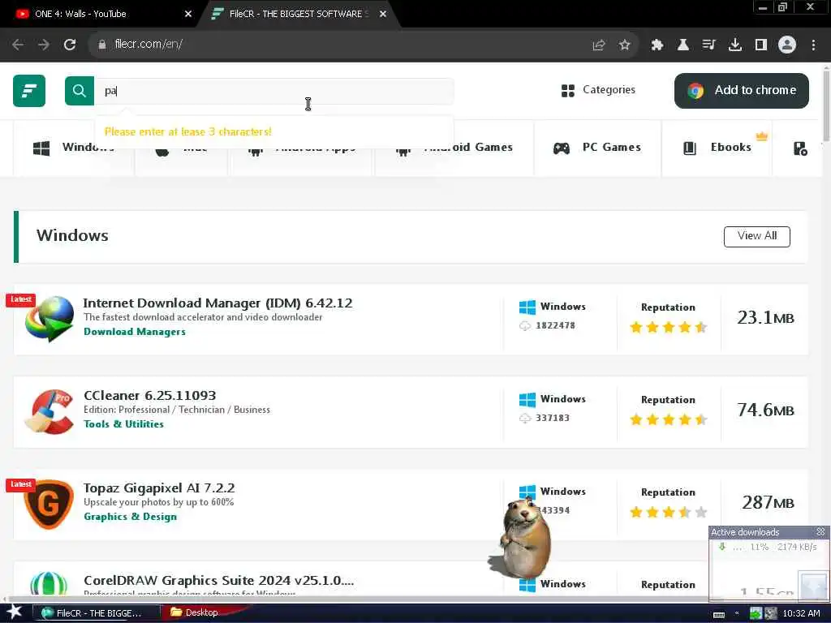This screenshot has width=831, height=623.
Task: Open the Extensions puzzle icon
Action: click(x=657, y=45)
